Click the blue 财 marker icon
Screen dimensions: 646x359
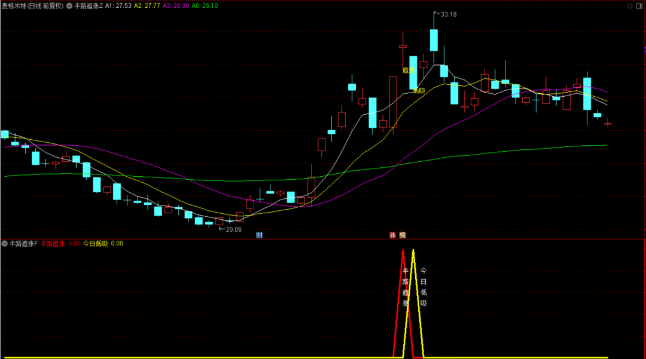pyautogui.click(x=259, y=235)
